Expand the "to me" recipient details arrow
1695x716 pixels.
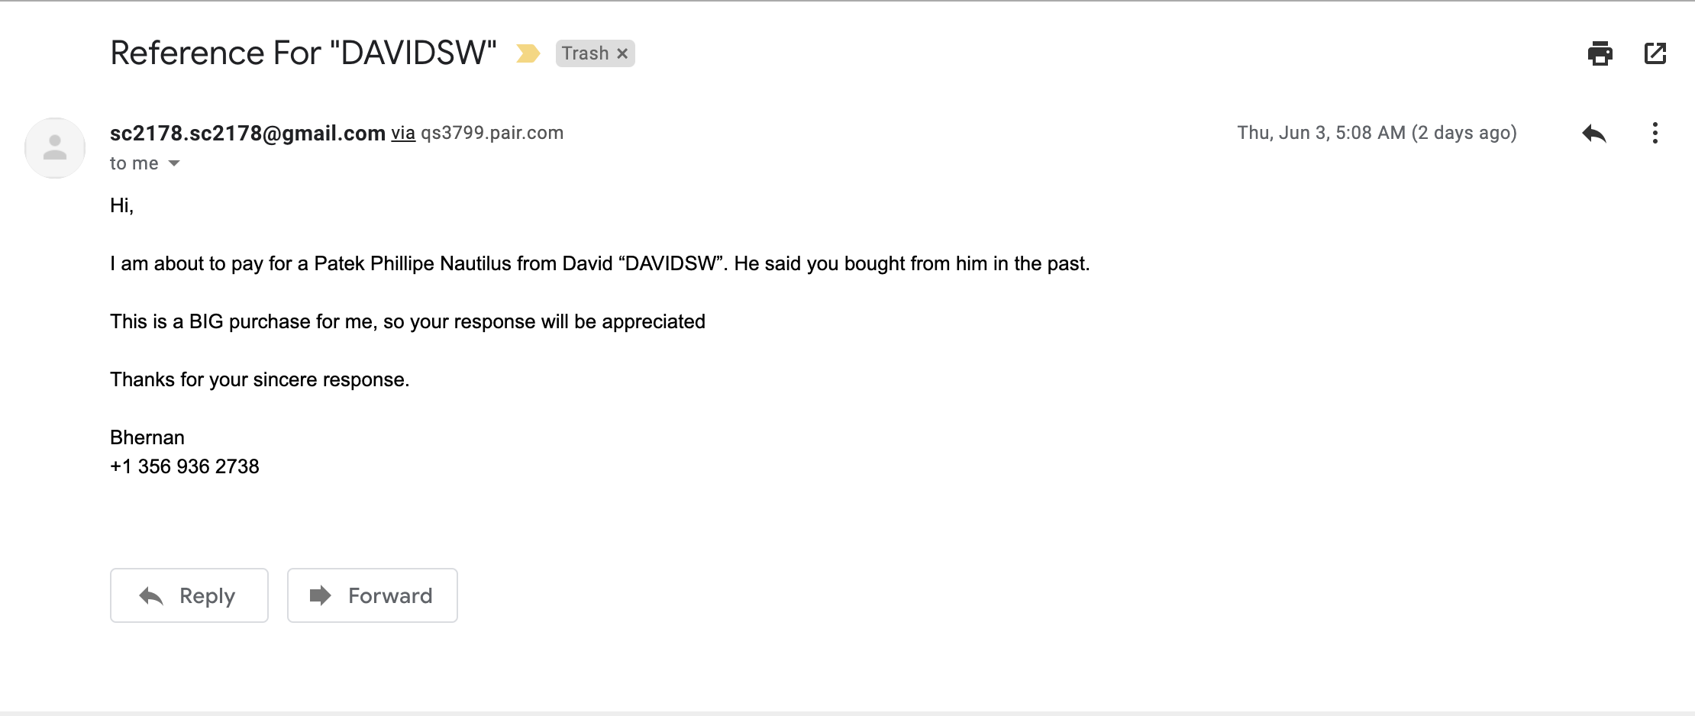[x=174, y=163]
